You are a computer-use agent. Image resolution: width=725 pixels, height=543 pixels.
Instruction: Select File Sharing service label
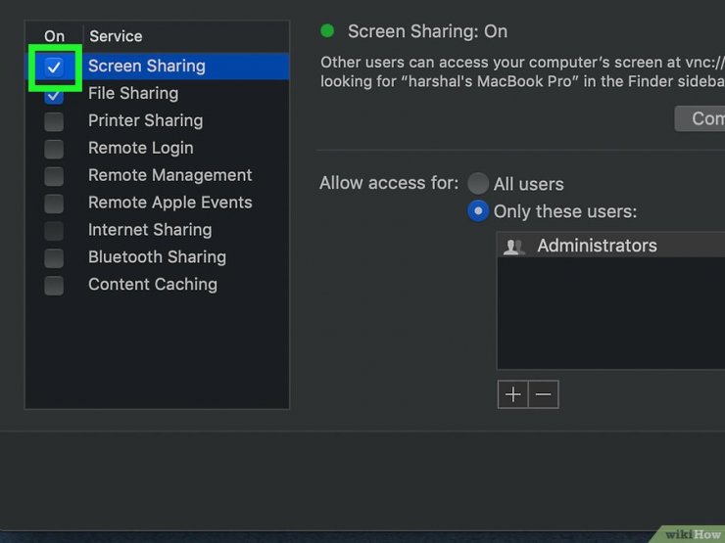pyautogui.click(x=133, y=94)
